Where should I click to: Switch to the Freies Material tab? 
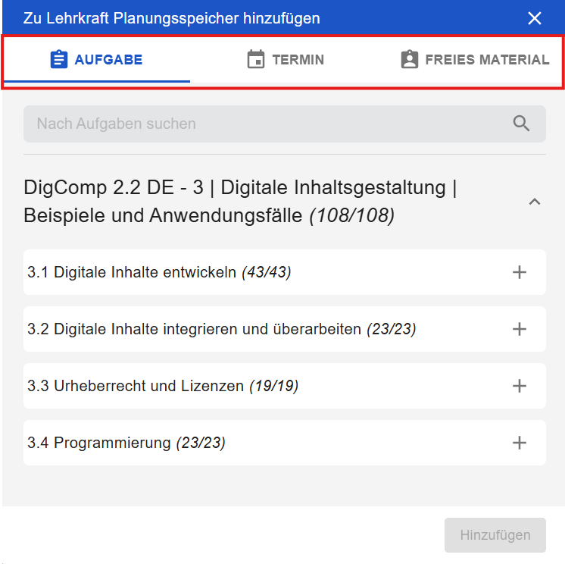(487, 60)
